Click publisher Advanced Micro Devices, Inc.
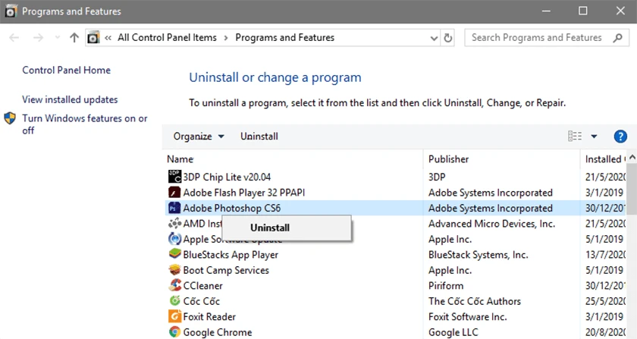This screenshot has width=637, height=339. (x=491, y=224)
